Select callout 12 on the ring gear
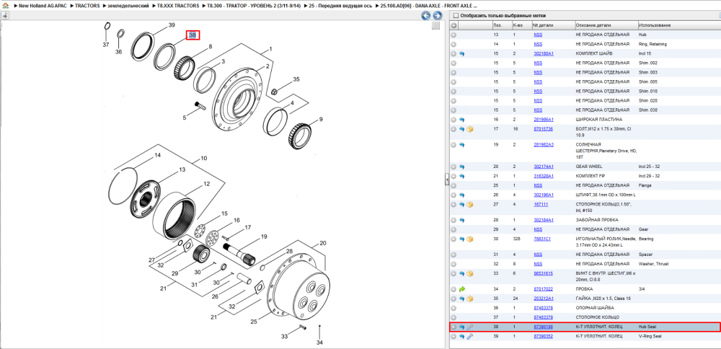This screenshot has height=349, width=721. pyautogui.click(x=206, y=183)
